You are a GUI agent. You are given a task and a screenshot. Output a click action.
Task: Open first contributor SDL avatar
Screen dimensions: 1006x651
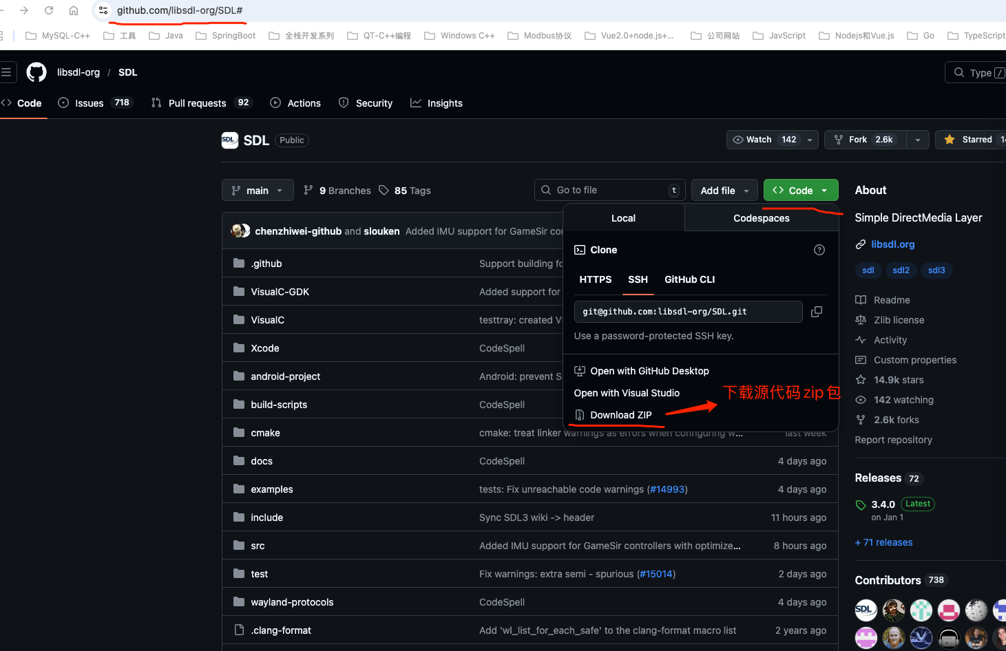(x=866, y=610)
